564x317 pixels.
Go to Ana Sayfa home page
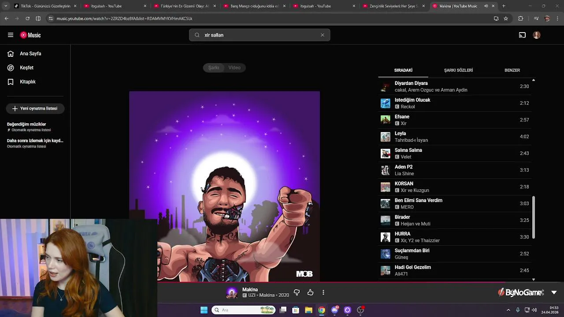click(x=35, y=54)
